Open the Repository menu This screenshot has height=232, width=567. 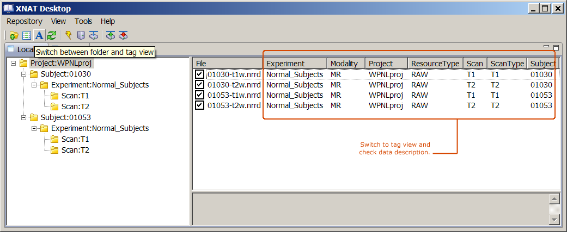pos(25,21)
